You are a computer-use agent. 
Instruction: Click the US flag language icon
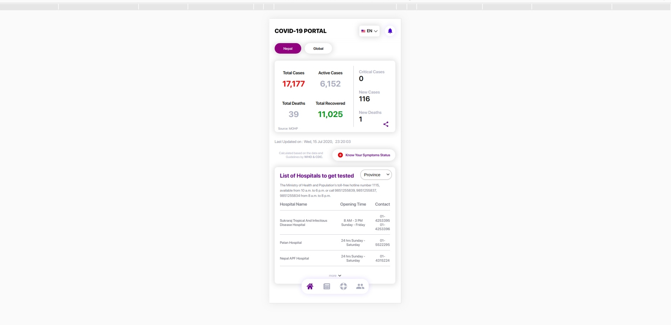[x=363, y=31]
